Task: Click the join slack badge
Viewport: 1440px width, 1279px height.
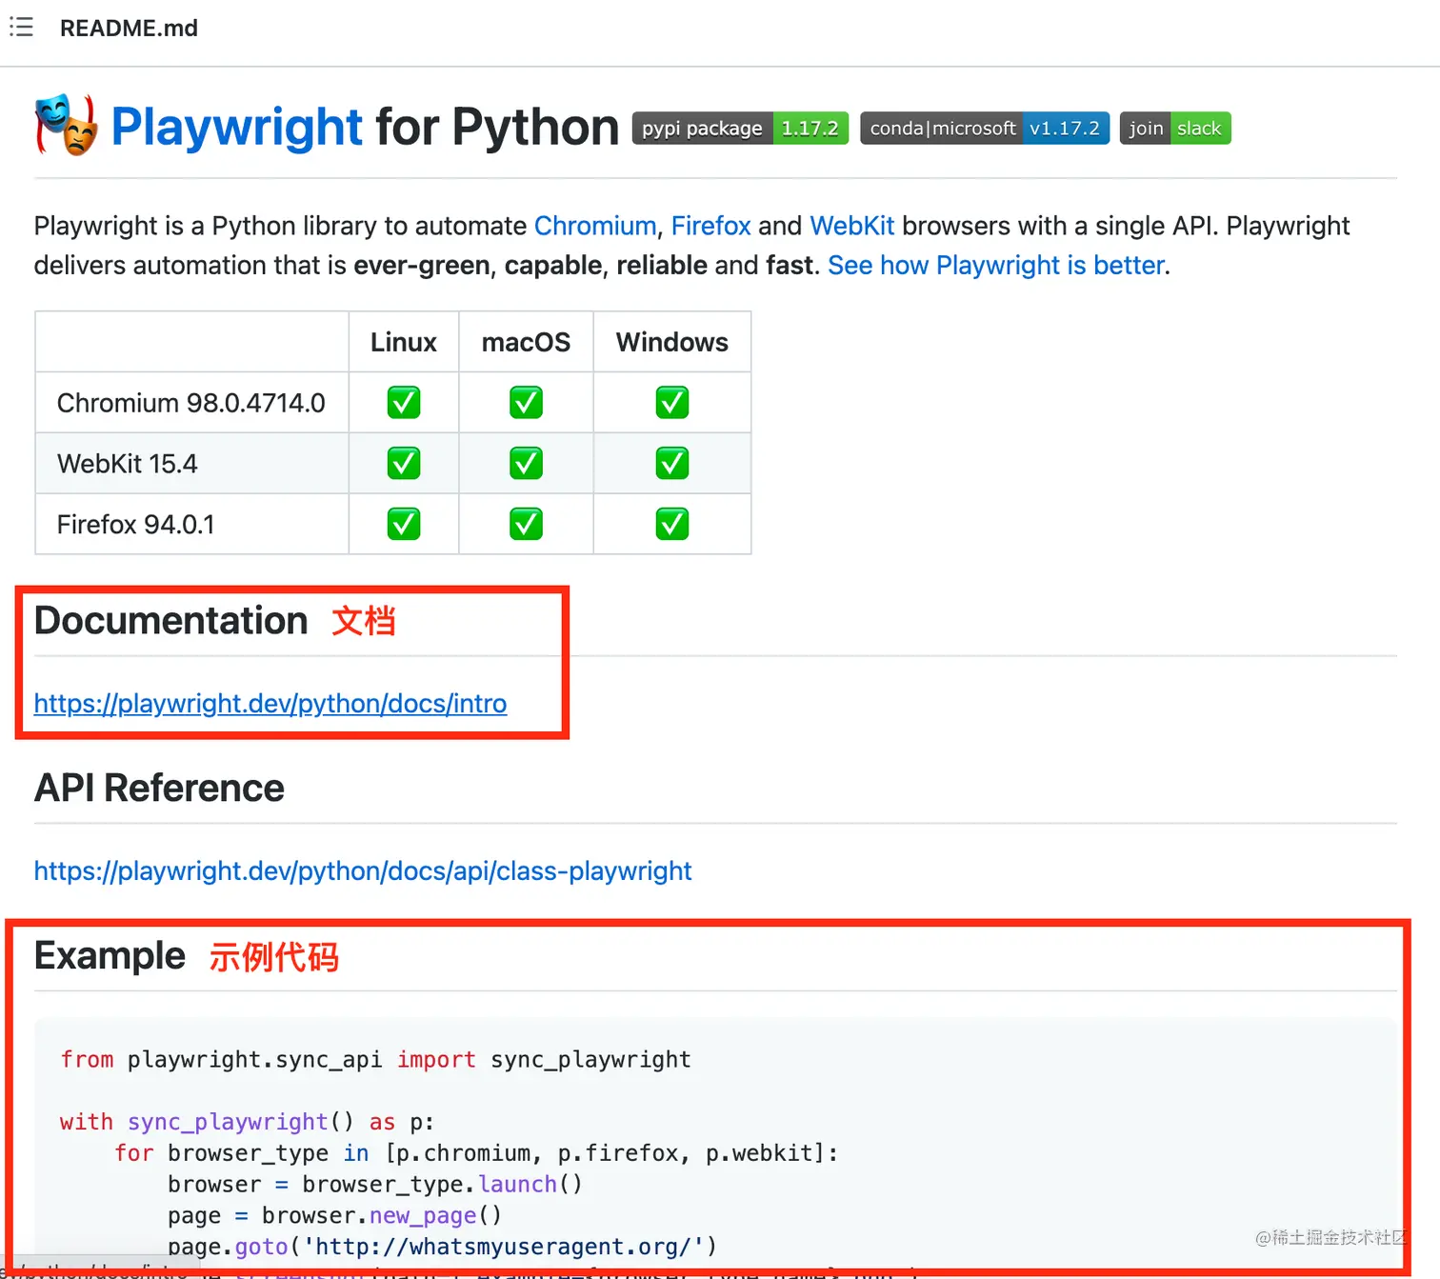Action: 1175,128
